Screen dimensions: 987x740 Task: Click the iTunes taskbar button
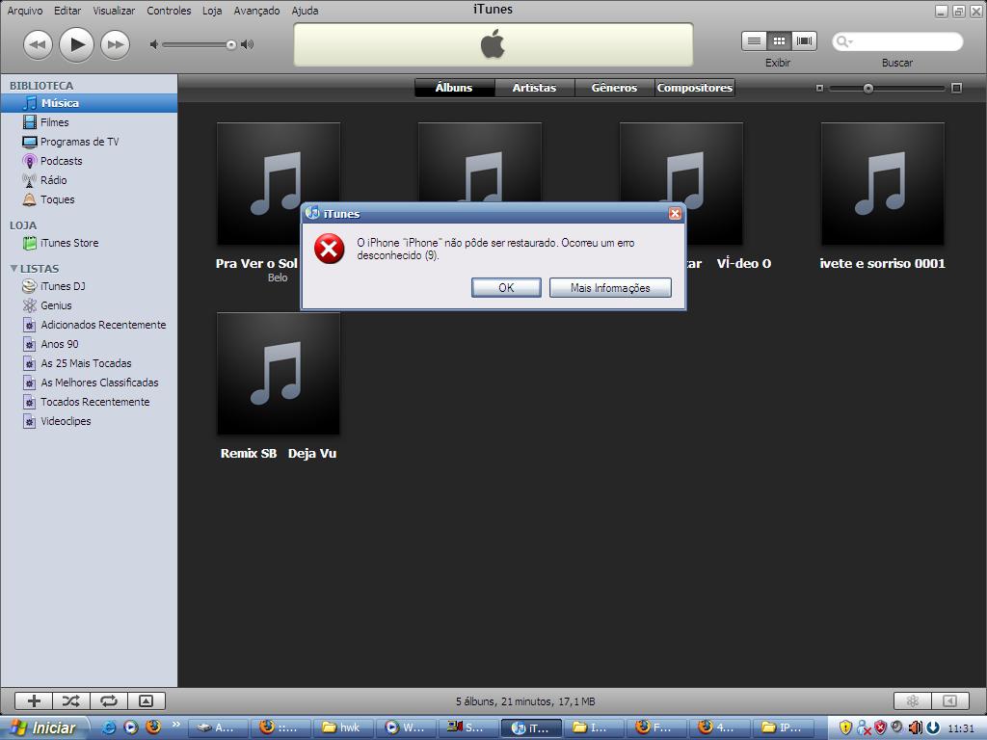[531, 728]
